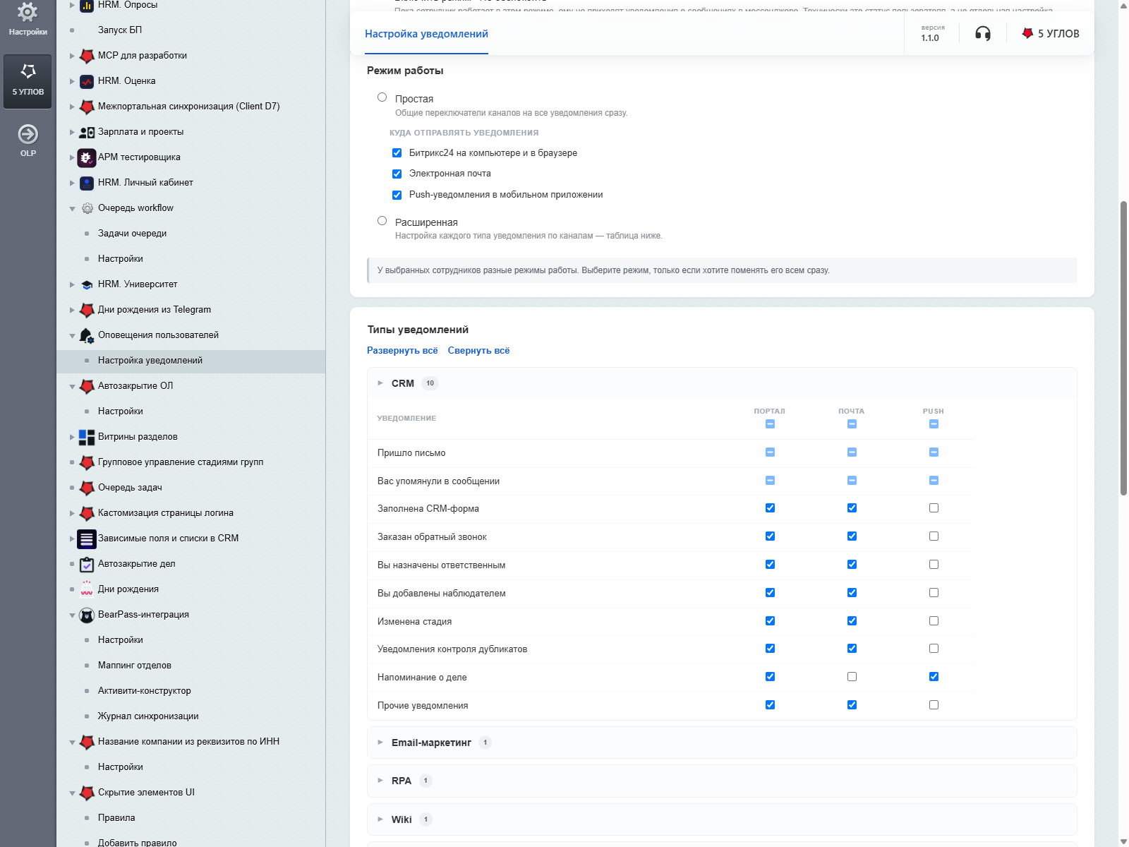
Task: Click the BearPass-интеграция bear icon
Action: pyautogui.click(x=87, y=615)
